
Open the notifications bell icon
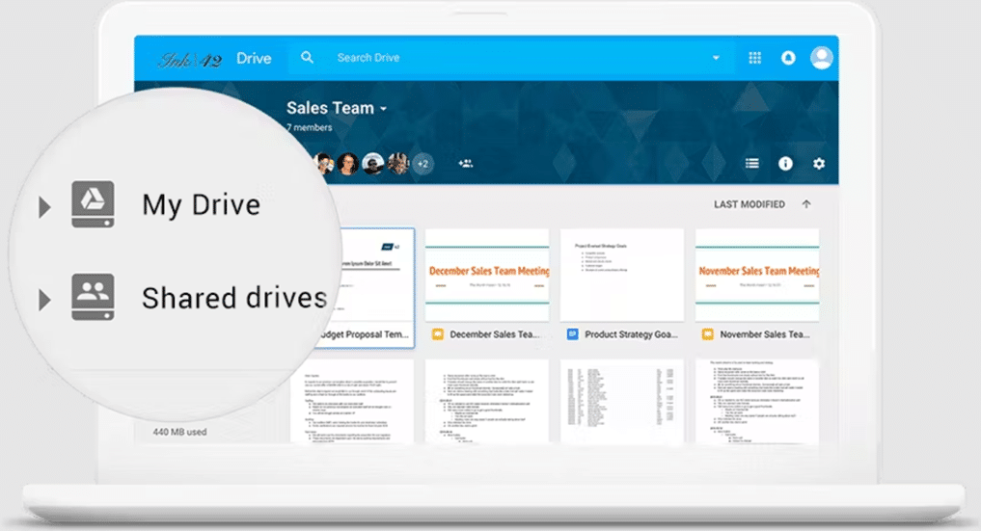click(x=788, y=58)
